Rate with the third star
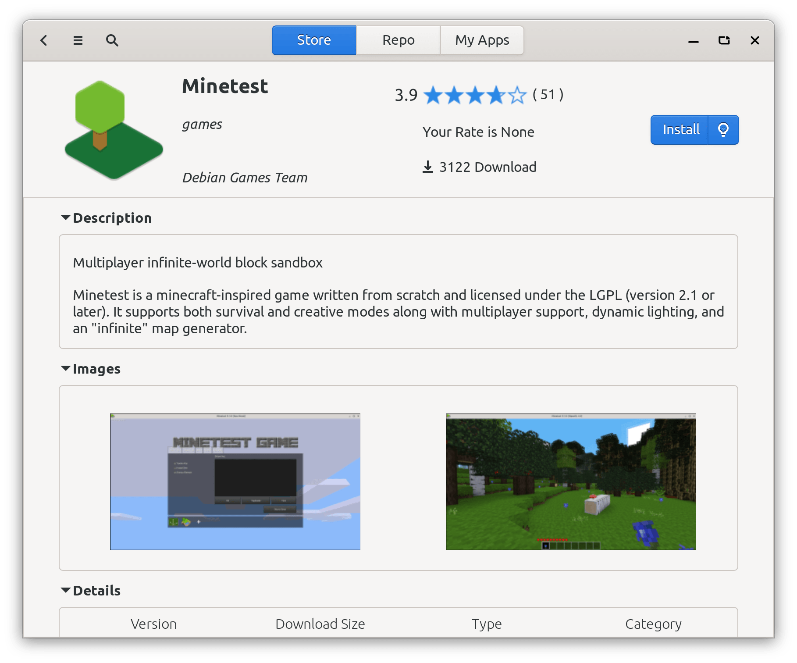Viewport: 797px width, 663px height. click(x=475, y=95)
